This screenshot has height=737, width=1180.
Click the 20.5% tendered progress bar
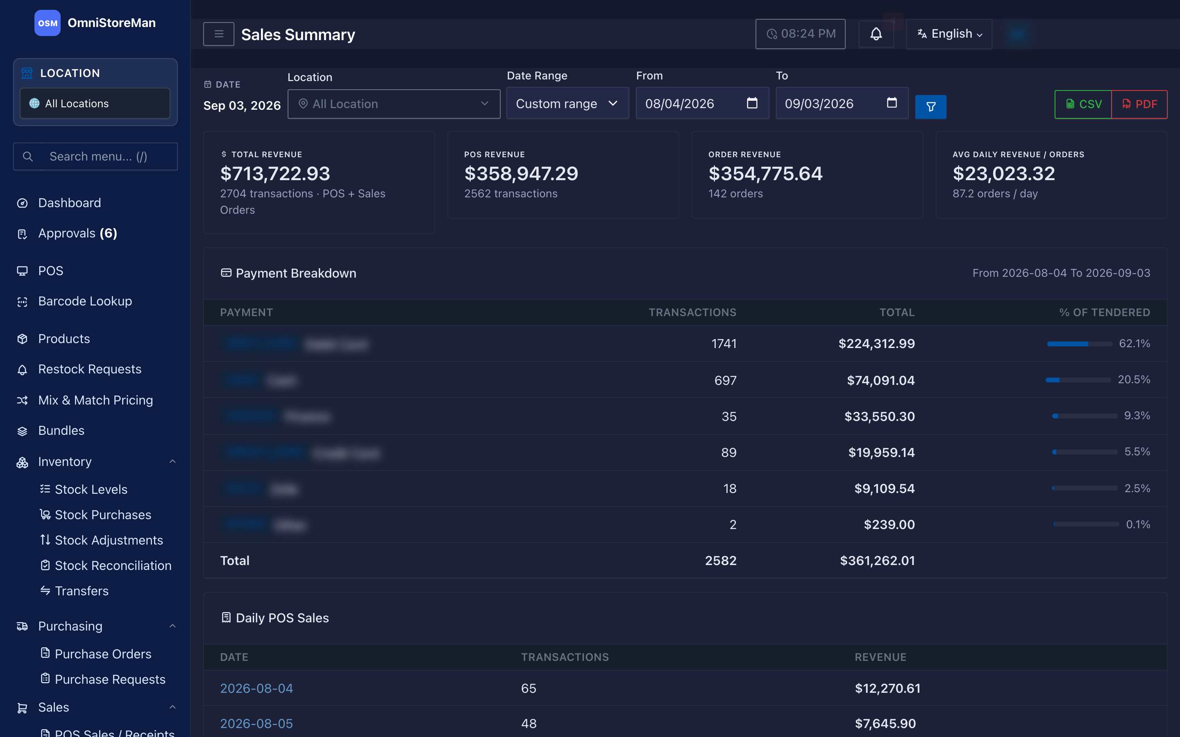point(1078,380)
